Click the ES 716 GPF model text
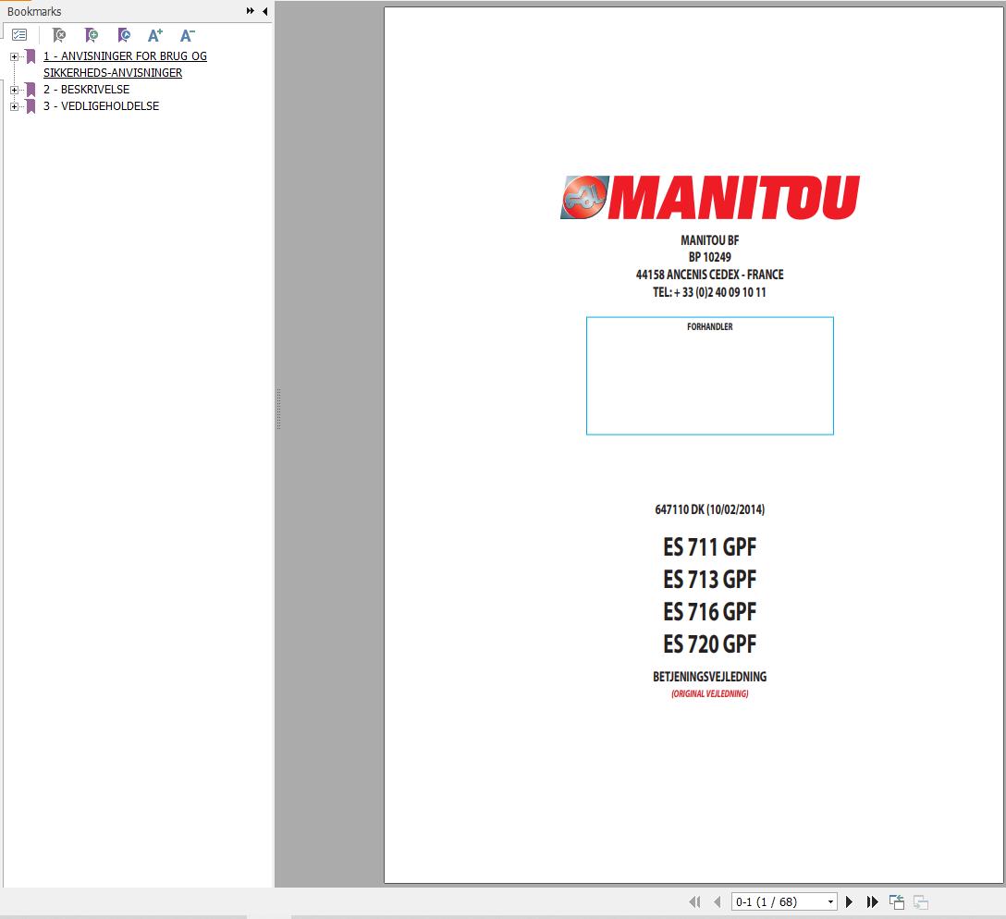 709,611
